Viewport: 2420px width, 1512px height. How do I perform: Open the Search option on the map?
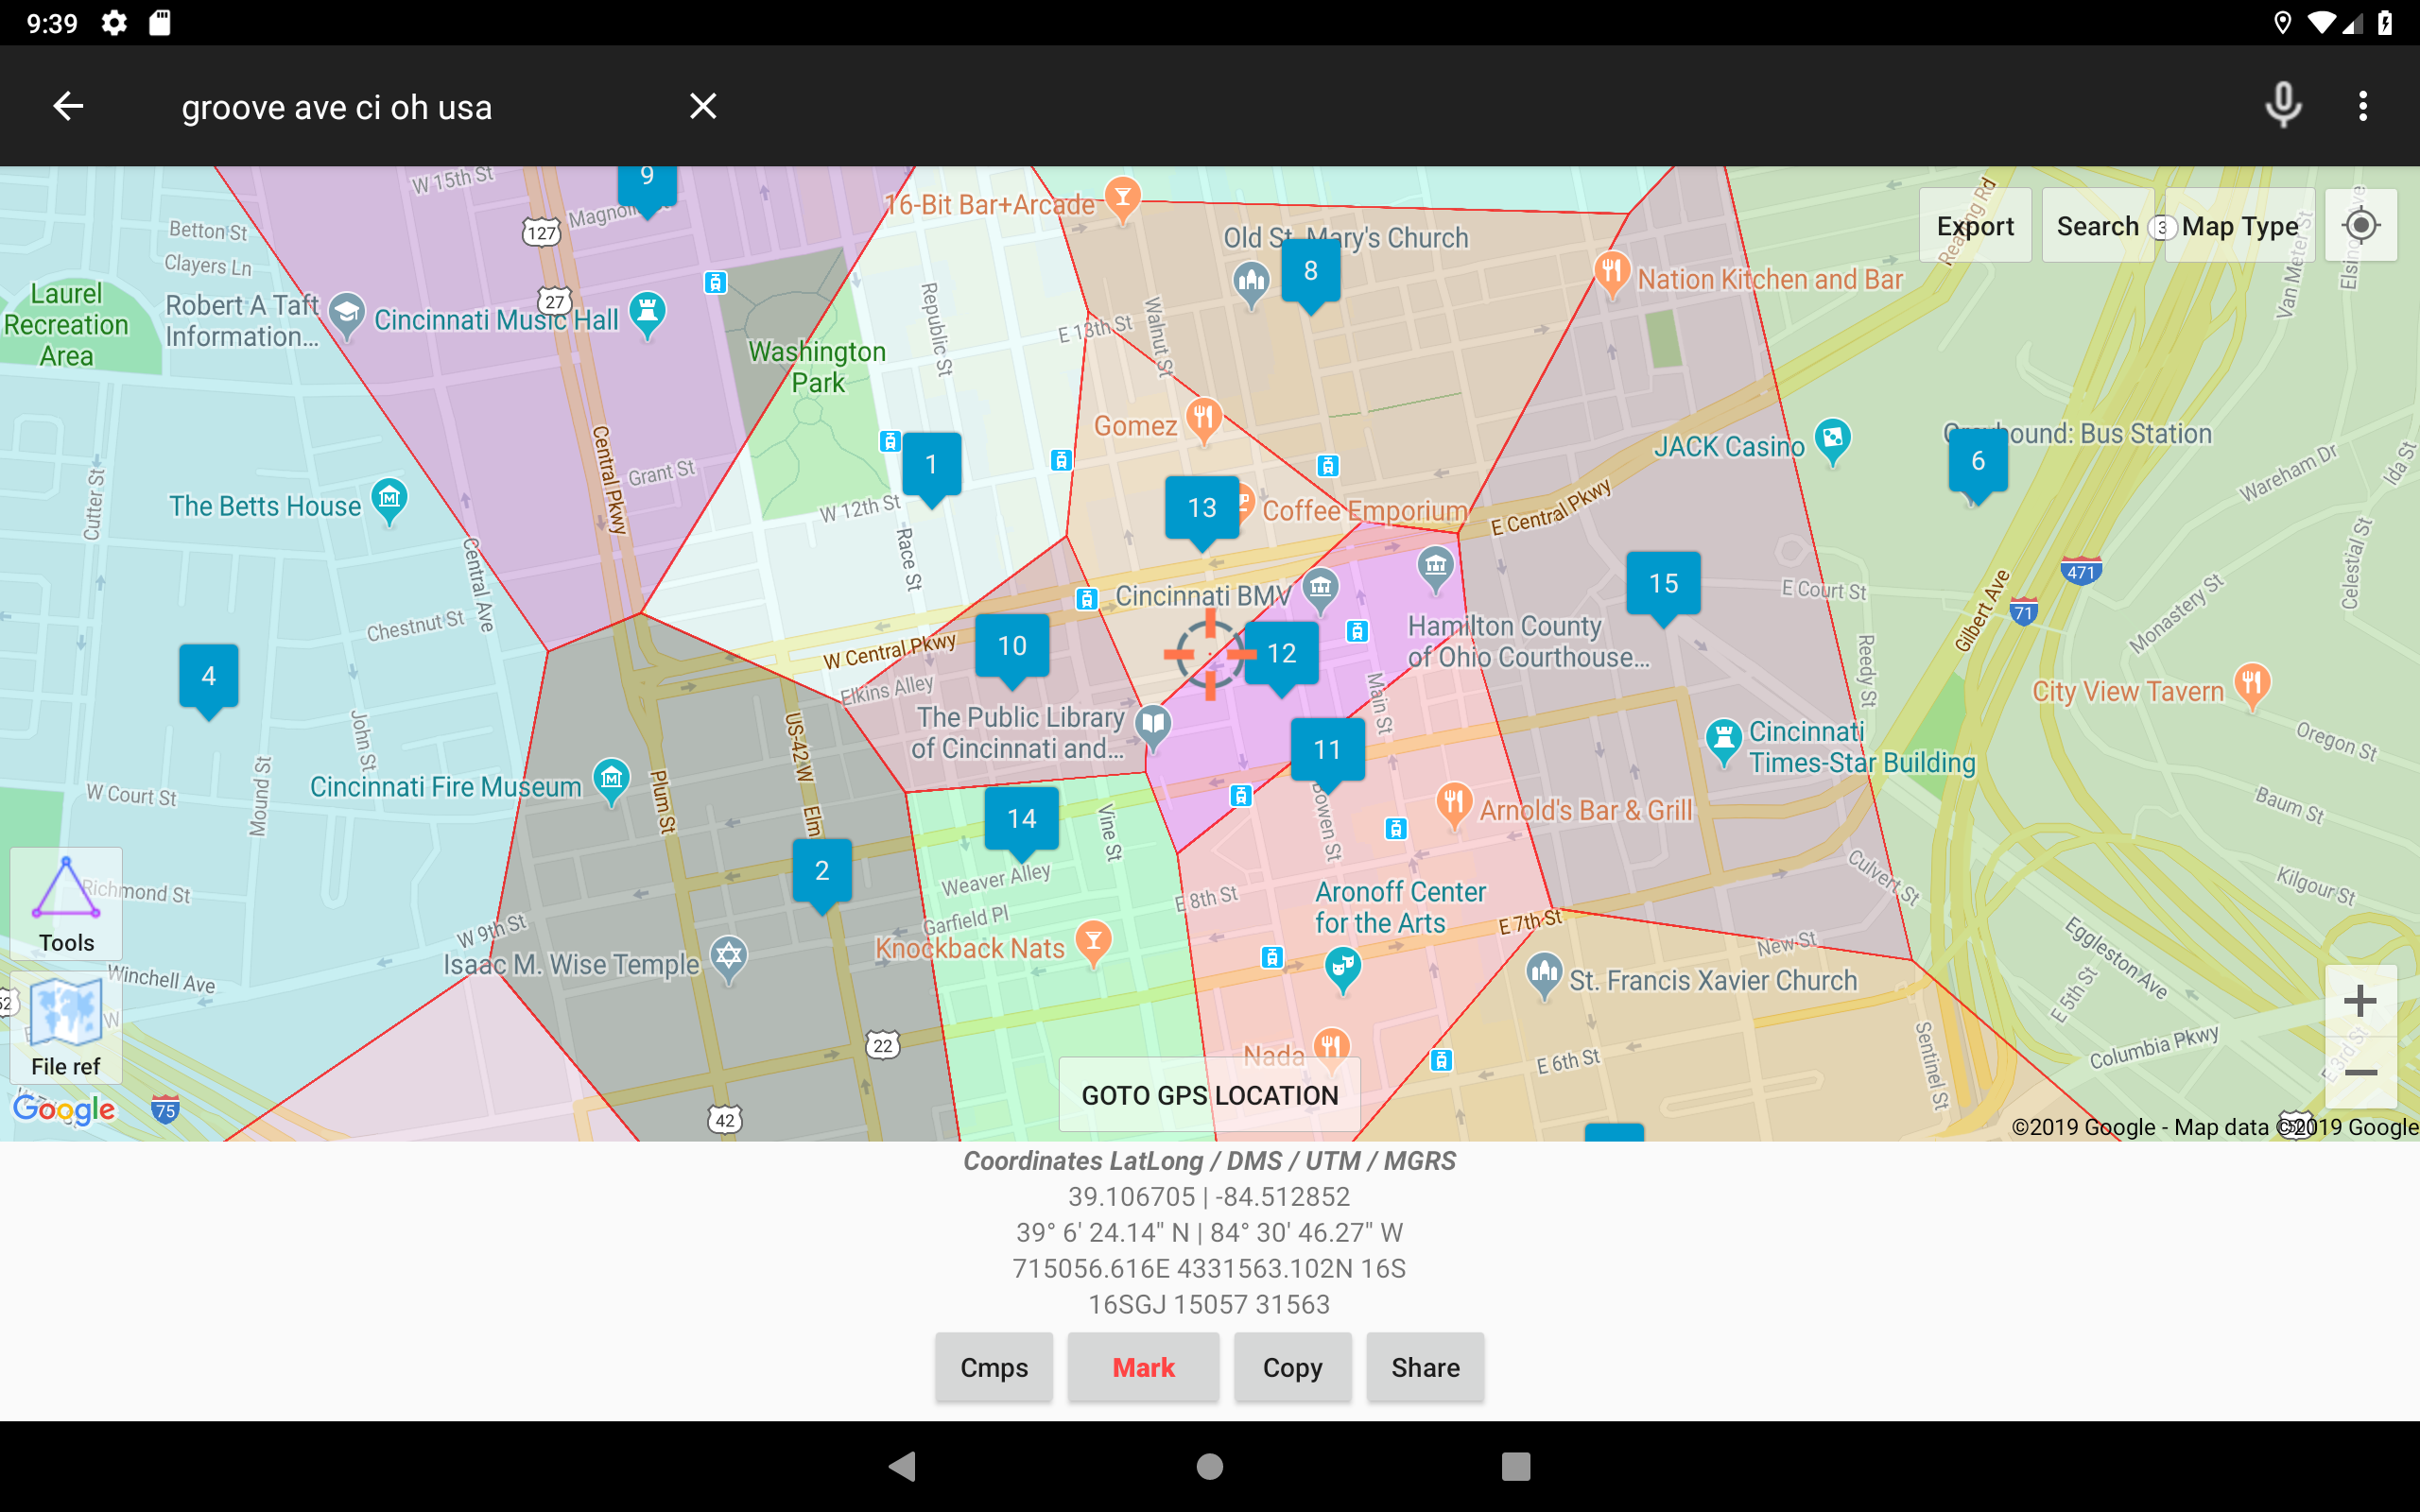tap(2097, 226)
